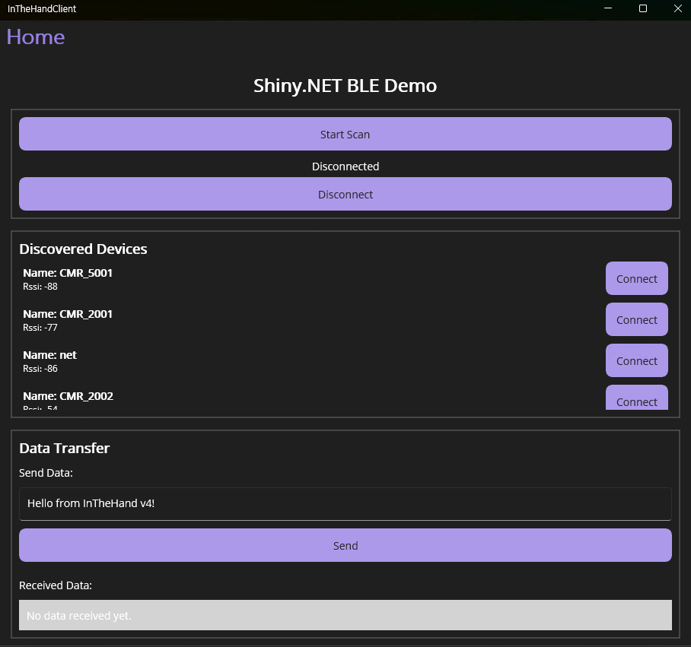Click the 'Send Data:' label
Viewport: 691px width, 647px height.
[x=46, y=473]
